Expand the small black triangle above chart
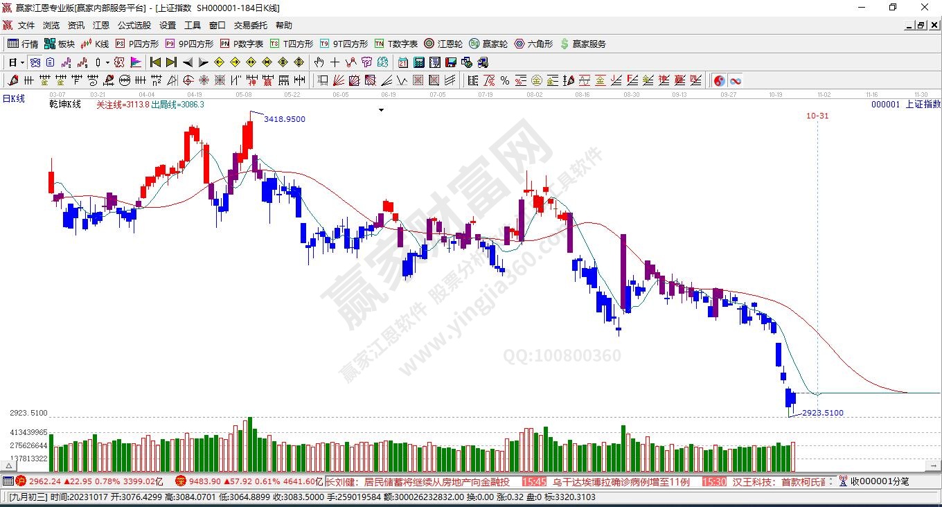The width and height of the screenshot is (942, 507). 381,109
